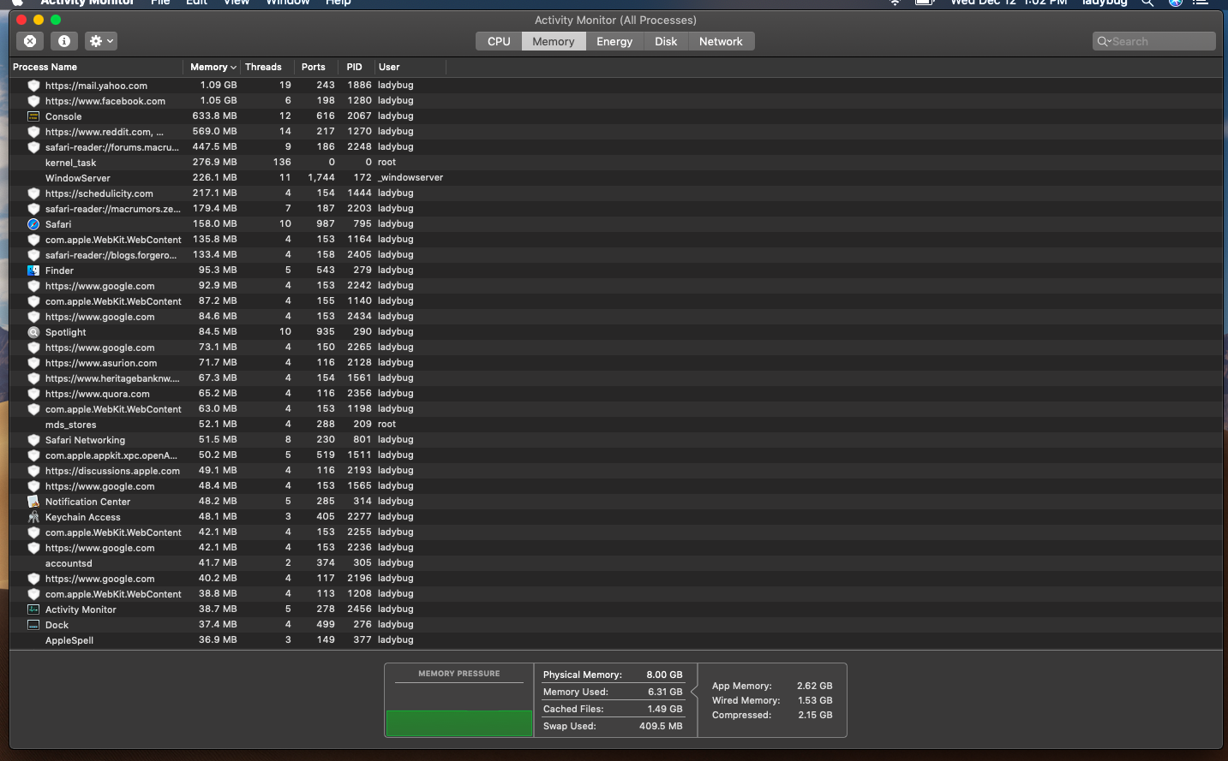This screenshot has width=1228, height=761.
Task: Select safari-reader://blogs.forgero row
Action: tap(615, 255)
